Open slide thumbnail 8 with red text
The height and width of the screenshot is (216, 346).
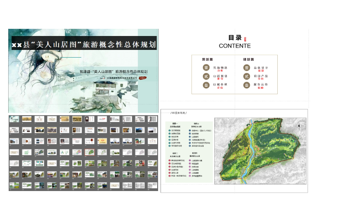tap(102, 119)
